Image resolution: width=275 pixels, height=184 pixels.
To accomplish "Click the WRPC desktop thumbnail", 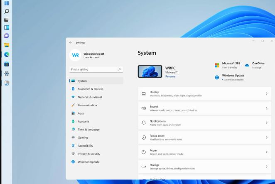I will click(x=150, y=71).
